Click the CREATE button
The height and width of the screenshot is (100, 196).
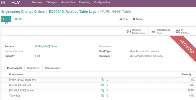click(x=18, y=19)
